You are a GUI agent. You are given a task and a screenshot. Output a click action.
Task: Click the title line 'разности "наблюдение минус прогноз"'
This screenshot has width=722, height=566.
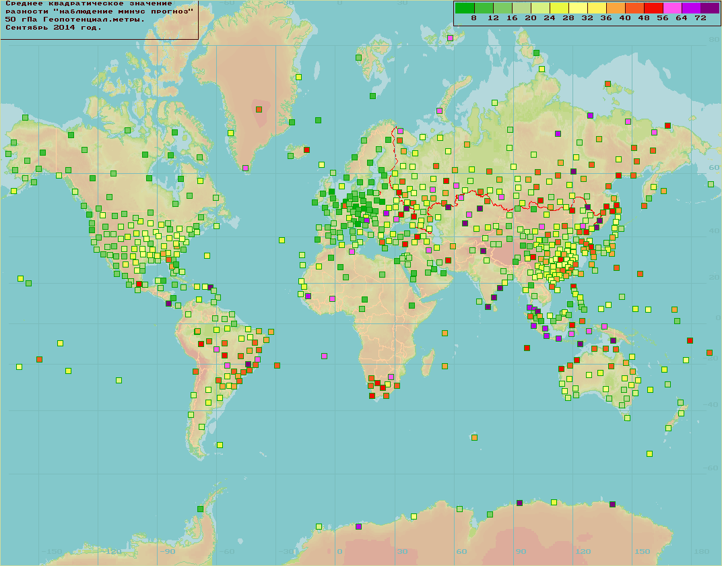(100, 11)
